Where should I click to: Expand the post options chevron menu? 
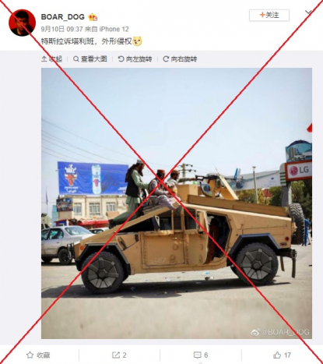308,12
